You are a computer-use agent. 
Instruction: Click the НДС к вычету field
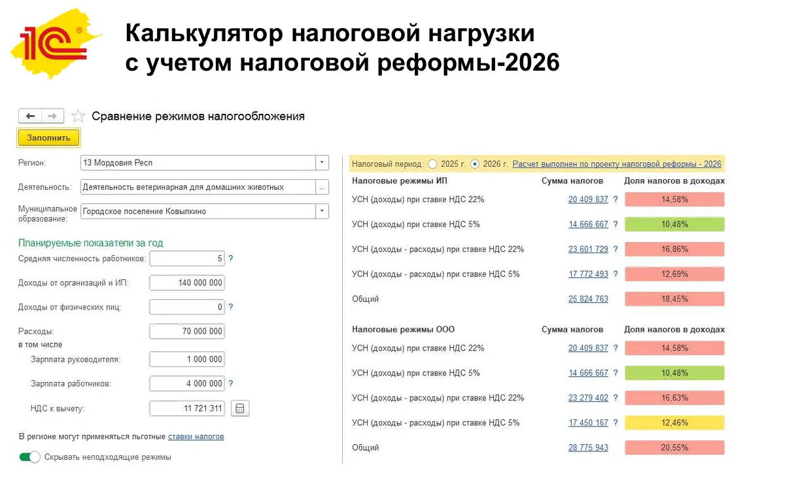tap(187, 408)
